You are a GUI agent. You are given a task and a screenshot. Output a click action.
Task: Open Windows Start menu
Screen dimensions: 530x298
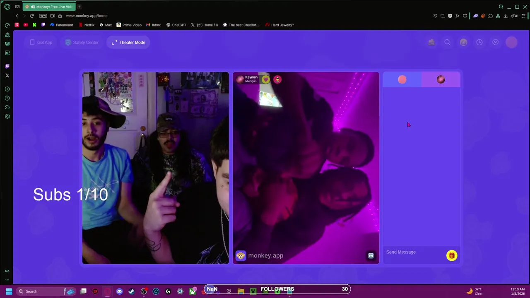click(x=9, y=291)
